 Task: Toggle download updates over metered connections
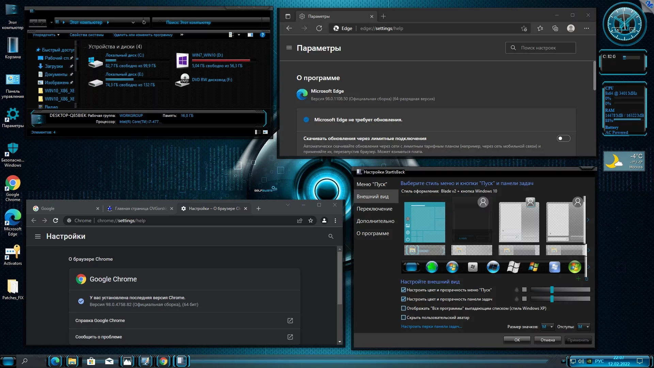(x=563, y=138)
